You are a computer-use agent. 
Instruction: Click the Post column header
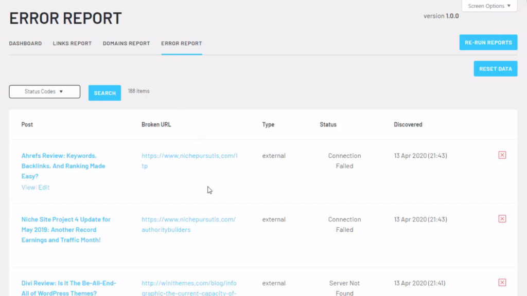pos(27,124)
